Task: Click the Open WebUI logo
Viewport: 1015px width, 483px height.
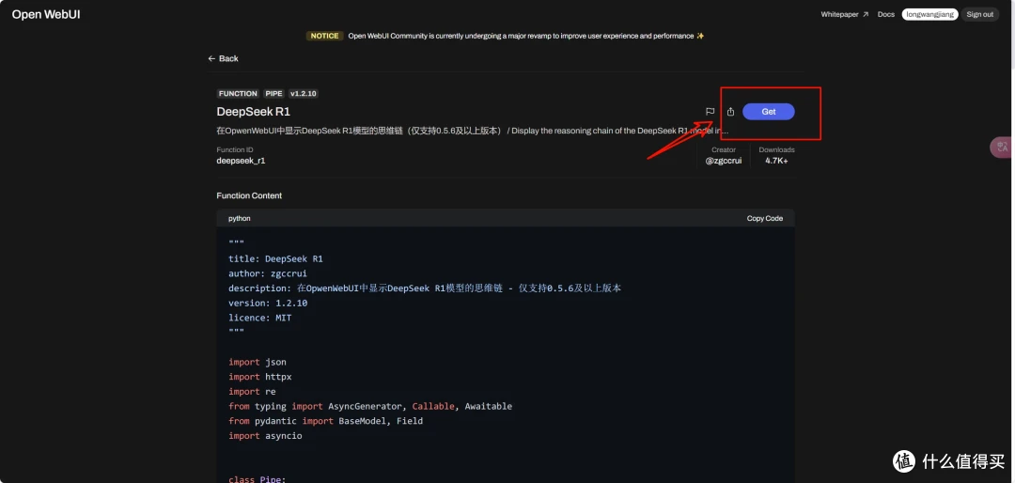Action: tap(46, 14)
